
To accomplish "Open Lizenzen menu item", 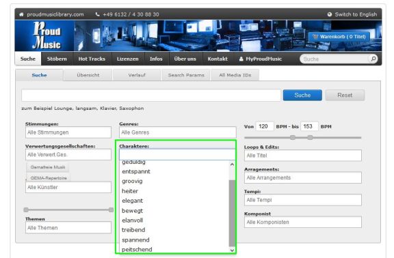I will (128, 59).
